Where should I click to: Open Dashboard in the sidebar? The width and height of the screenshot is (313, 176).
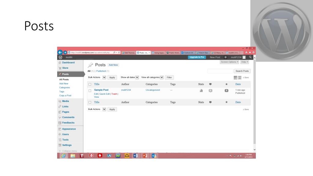click(68, 62)
